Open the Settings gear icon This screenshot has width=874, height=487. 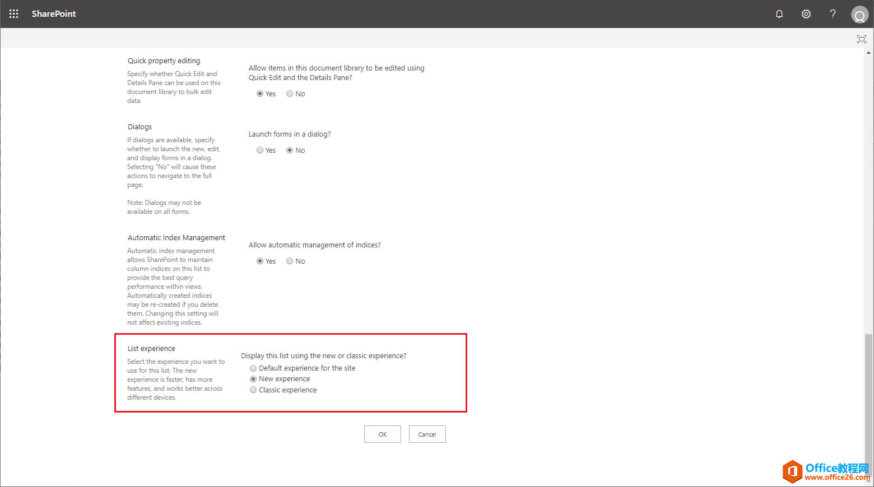806,13
